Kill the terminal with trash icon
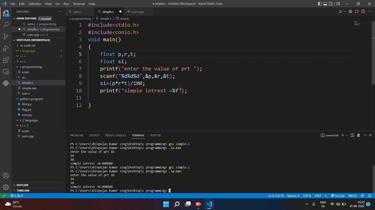The image size is (375, 210). [x=359, y=135]
